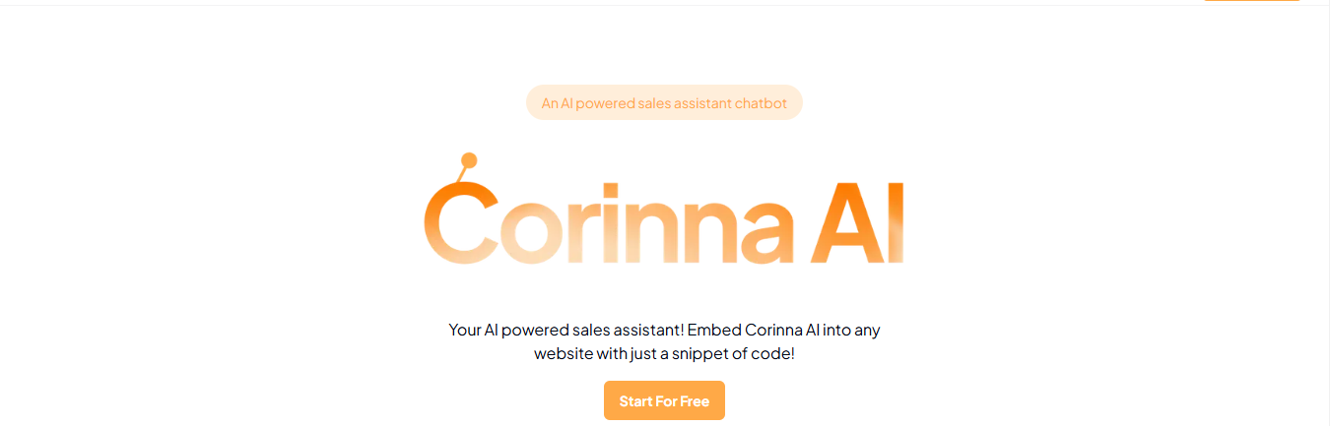
Task: Click the letter 'A' in the logo's 'AI'
Action: click(x=845, y=223)
